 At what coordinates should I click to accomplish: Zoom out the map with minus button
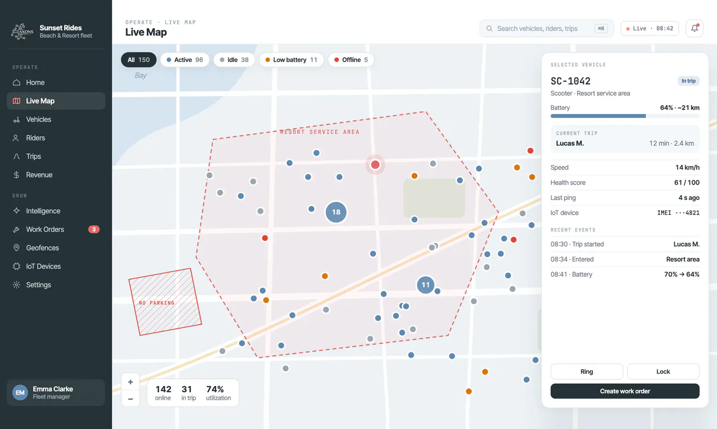tap(130, 399)
